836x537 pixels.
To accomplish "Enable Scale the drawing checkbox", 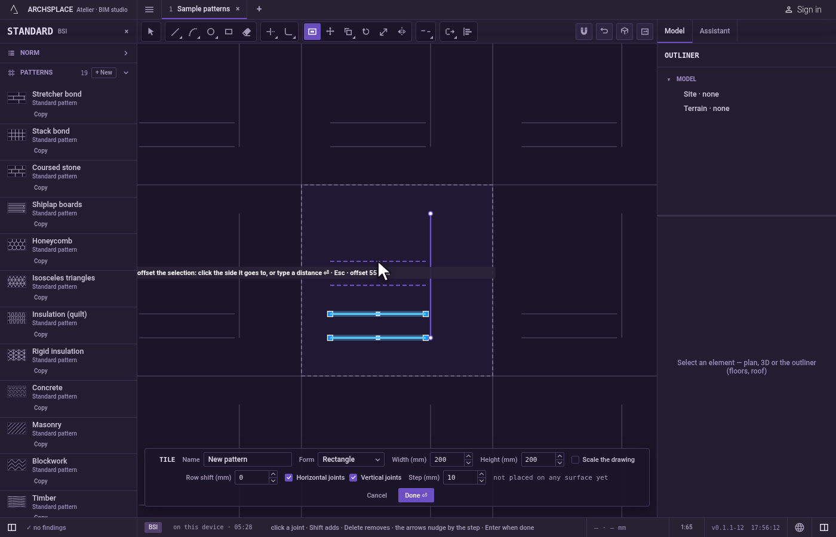I will [x=576, y=459].
